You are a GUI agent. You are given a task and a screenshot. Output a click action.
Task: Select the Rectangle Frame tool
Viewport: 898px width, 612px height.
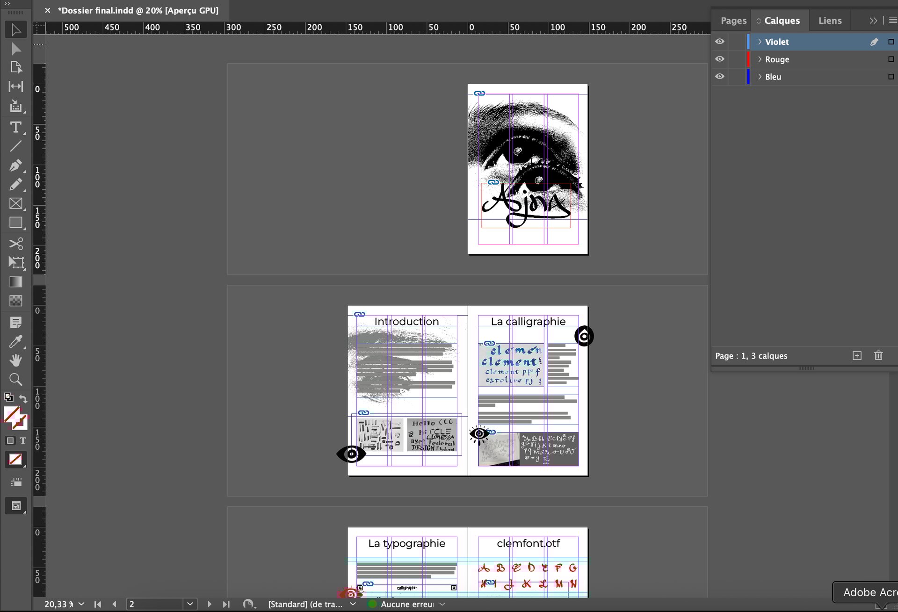click(15, 203)
